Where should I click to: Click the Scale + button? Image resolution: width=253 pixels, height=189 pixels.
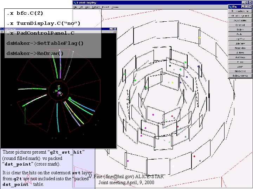[x=240, y=29]
